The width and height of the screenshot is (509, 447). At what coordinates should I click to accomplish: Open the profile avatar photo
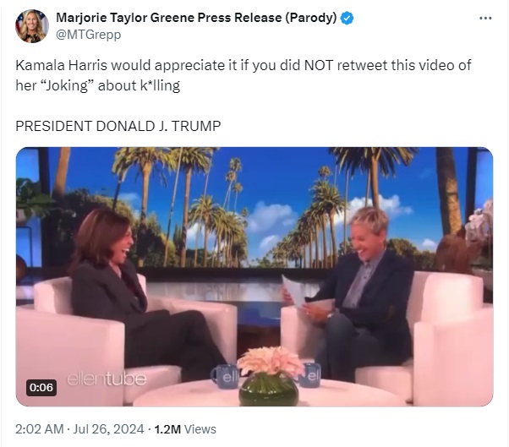[x=32, y=26]
